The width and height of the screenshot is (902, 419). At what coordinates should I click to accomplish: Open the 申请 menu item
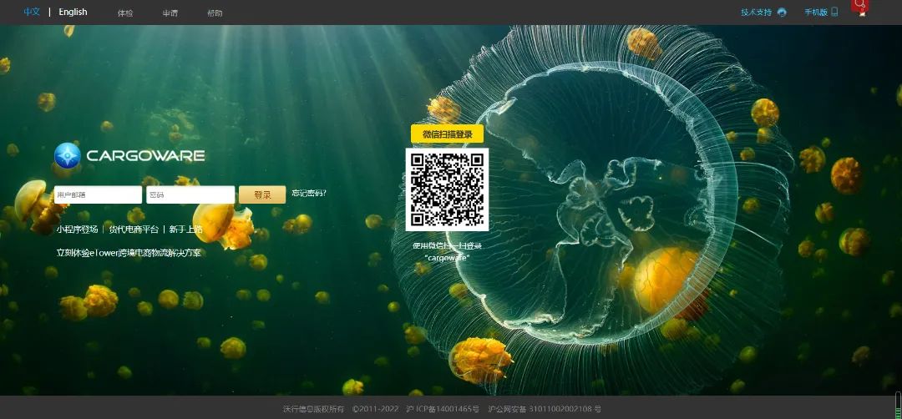[170, 13]
